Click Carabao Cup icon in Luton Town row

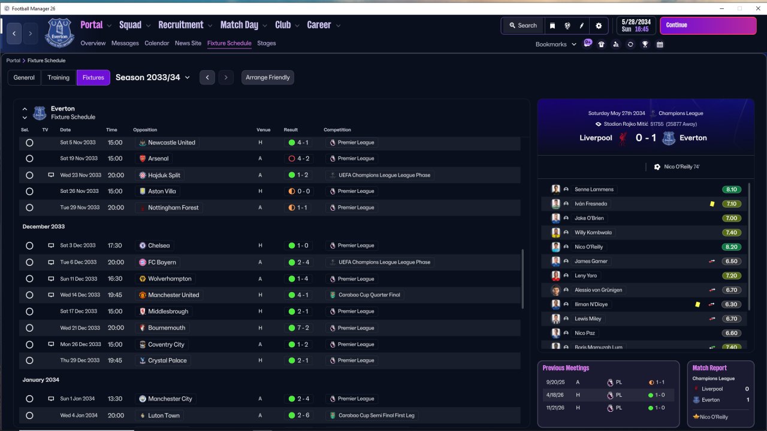(x=332, y=415)
